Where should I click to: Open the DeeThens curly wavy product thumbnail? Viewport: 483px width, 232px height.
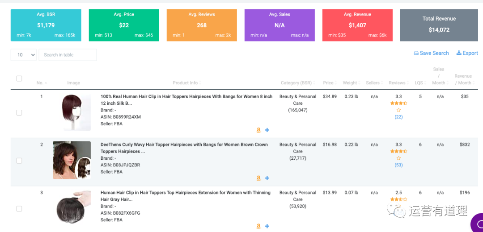(72, 160)
